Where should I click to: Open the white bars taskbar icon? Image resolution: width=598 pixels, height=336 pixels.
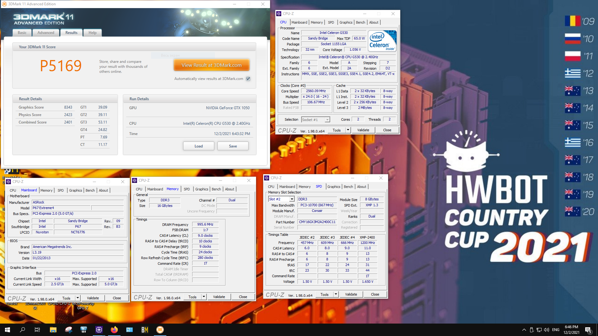[84, 330]
